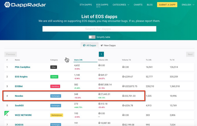Click the megaphone icon on New Dapps tab
This screenshot has width=197, height=126.
102,45
